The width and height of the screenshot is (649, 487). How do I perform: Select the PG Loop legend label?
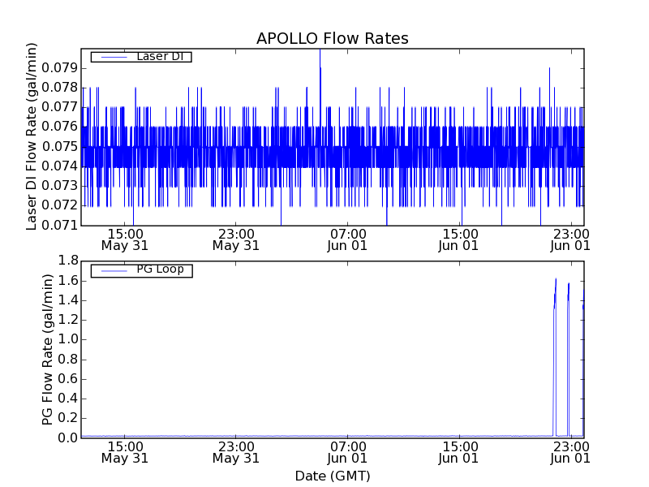click(160, 269)
